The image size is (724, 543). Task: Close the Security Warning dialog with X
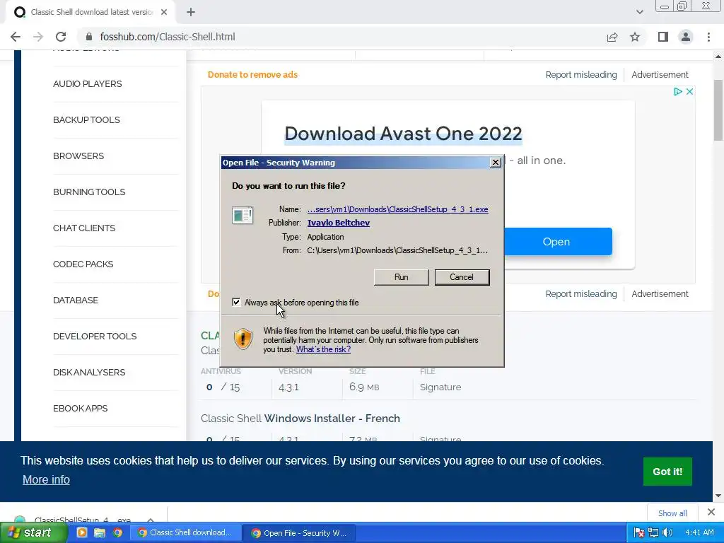click(x=496, y=163)
